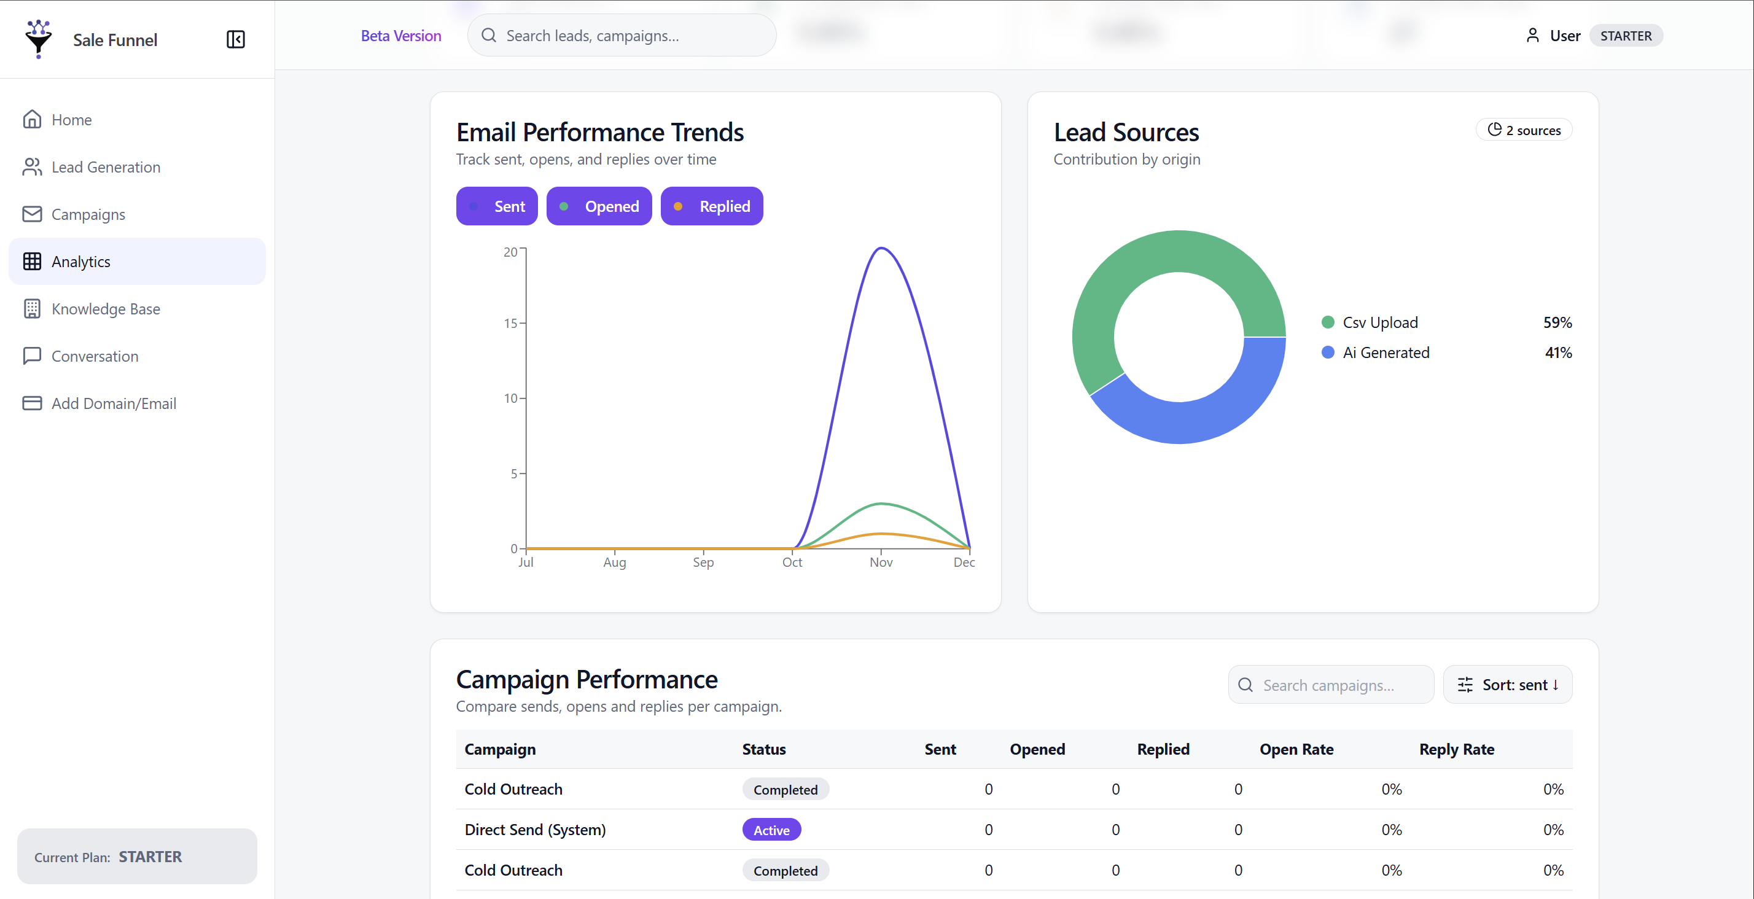
Task: Click the 2 sources badge
Action: coord(1523,130)
